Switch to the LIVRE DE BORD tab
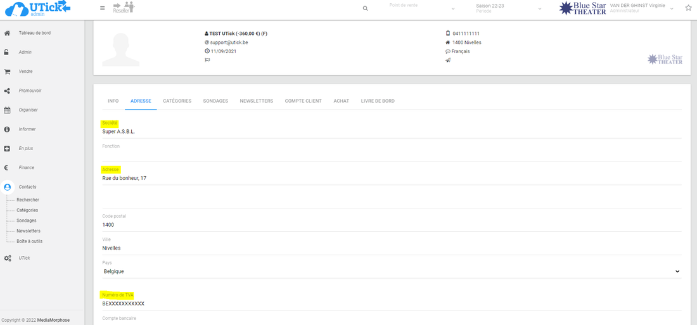697x325 pixels. pyautogui.click(x=378, y=101)
